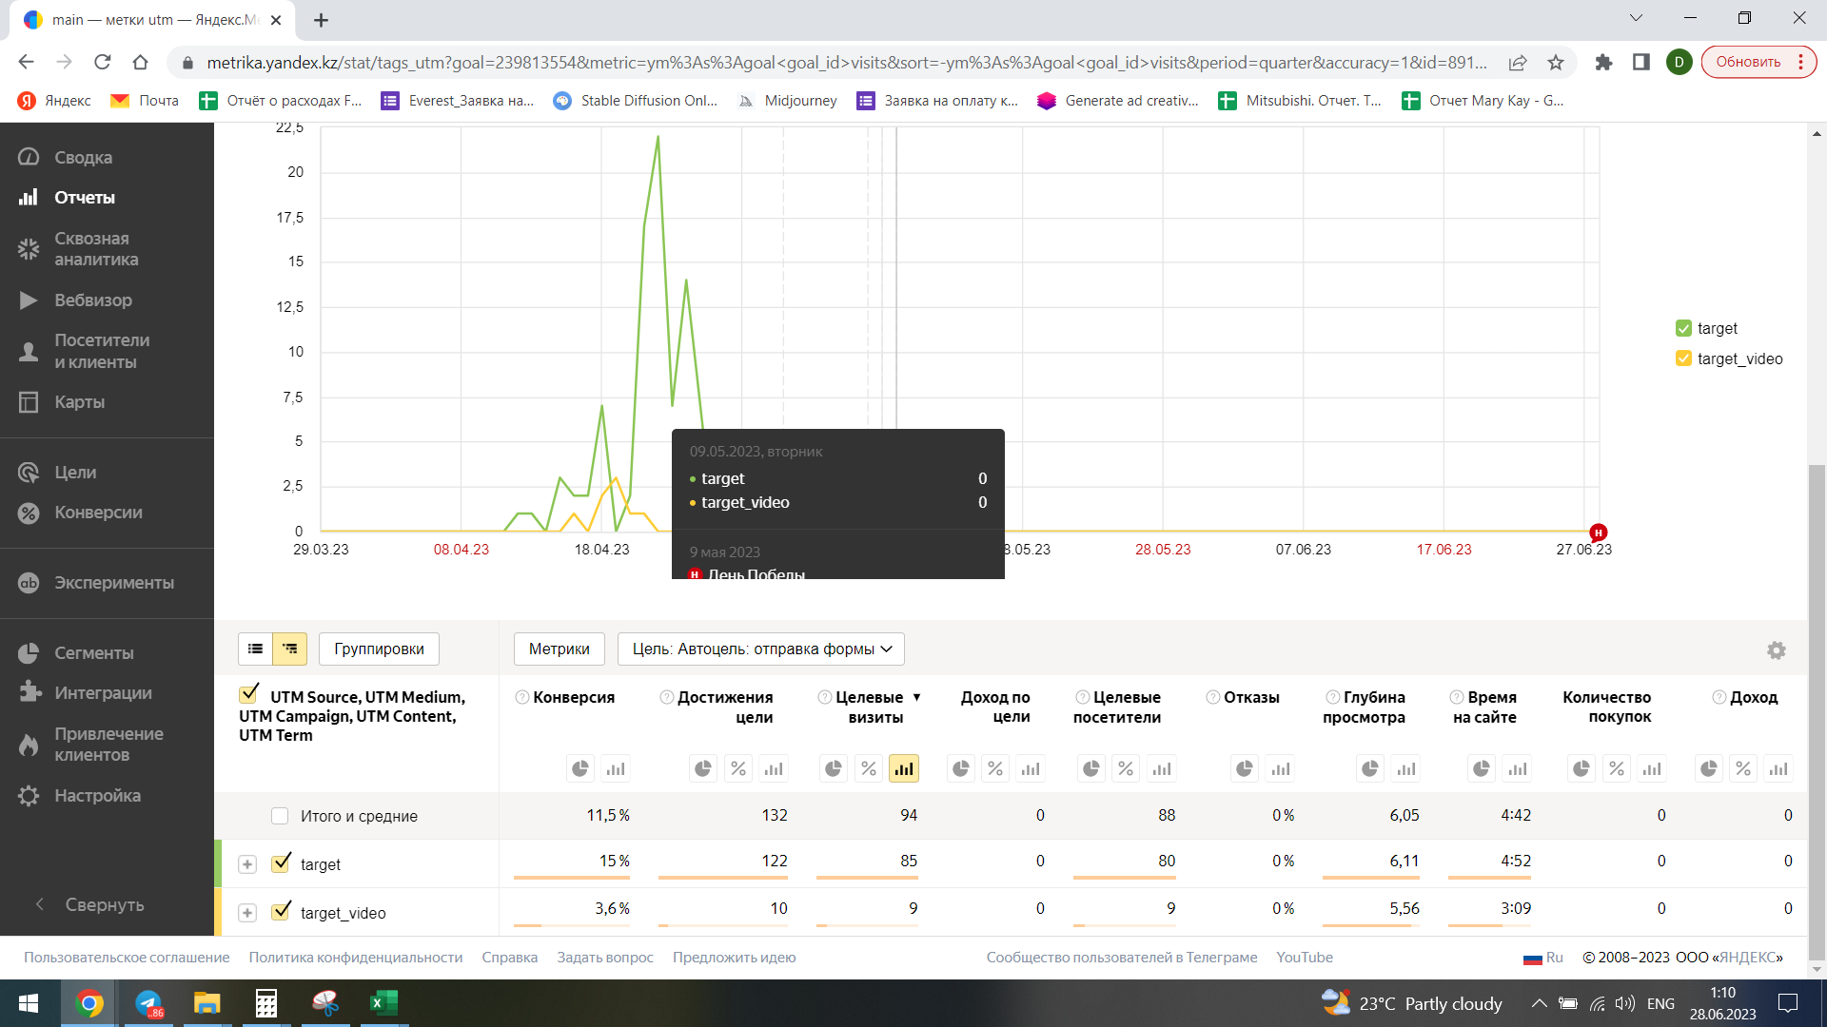Toggle the UTM Source header checkbox
The image size is (1827, 1027).
249,693
